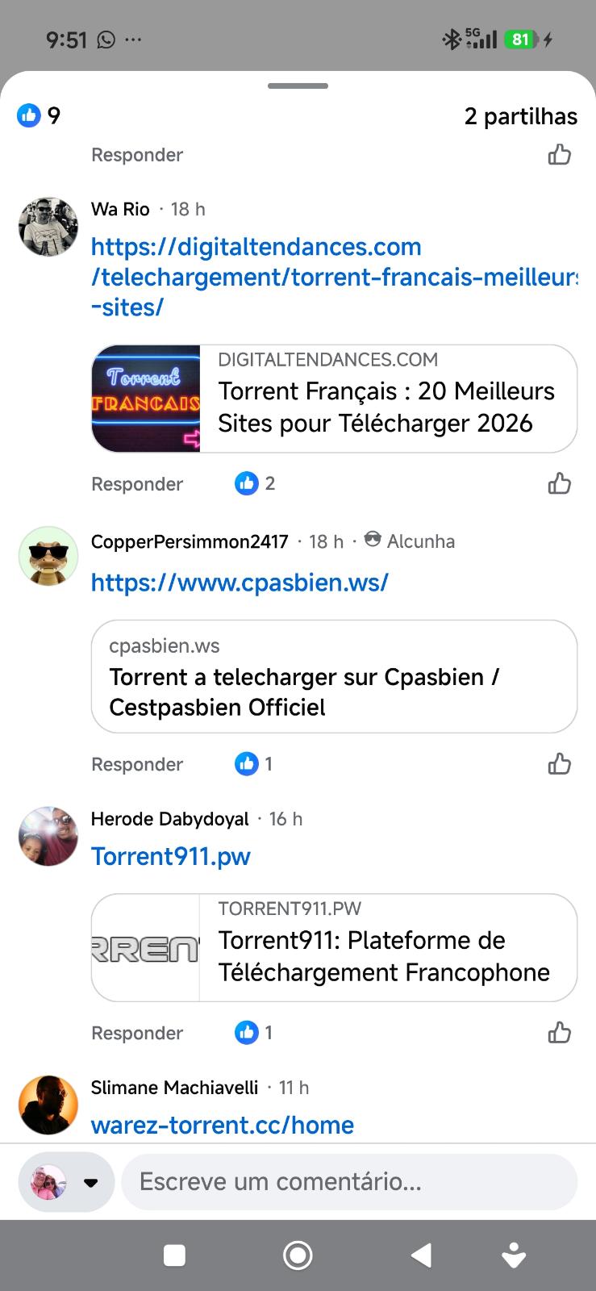Hide keyboard using the down-arrow navigation icon

(x=514, y=1255)
